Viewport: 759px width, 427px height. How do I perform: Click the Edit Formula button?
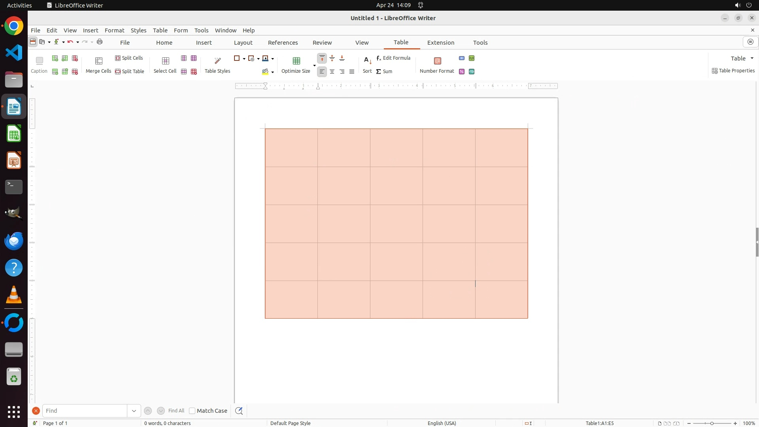point(393,58)
